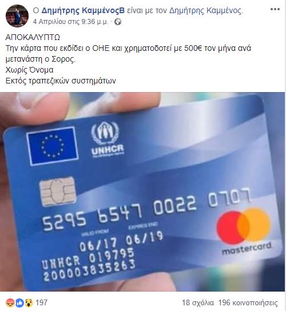Viewport: 286px width, 311px height.
Task: Click the public globe privacy icon
Action: coord(118,22)
